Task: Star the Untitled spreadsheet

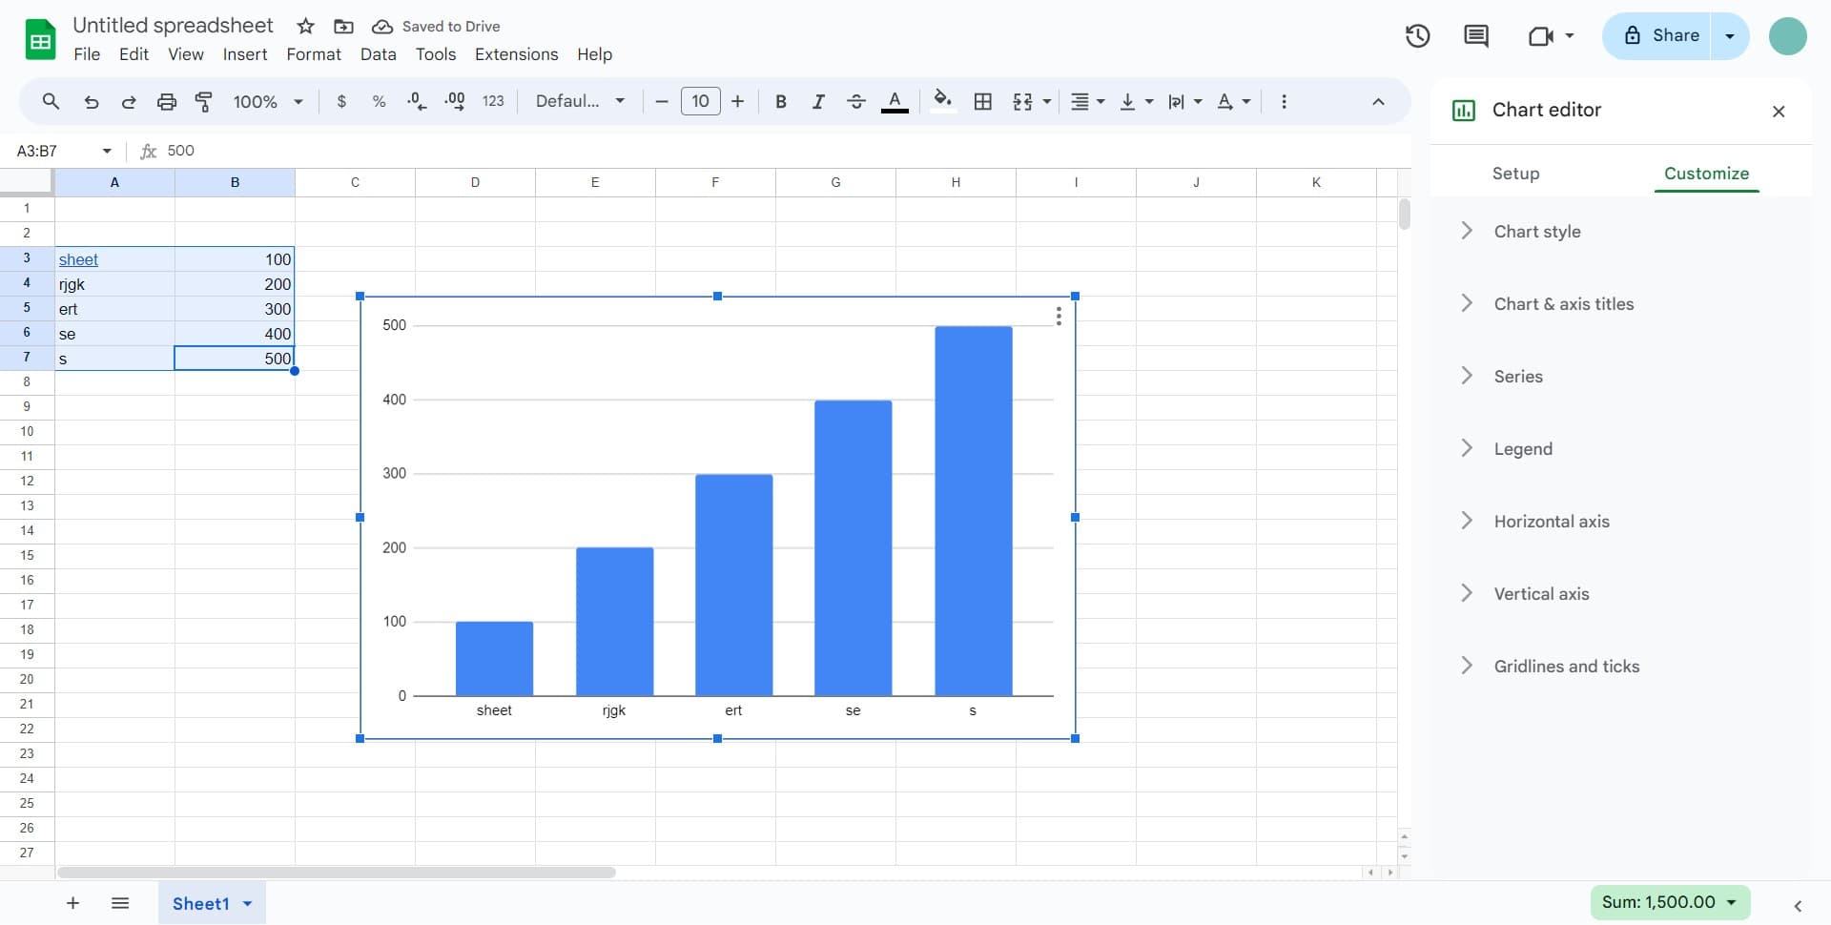Action: (x=305, y=26)
